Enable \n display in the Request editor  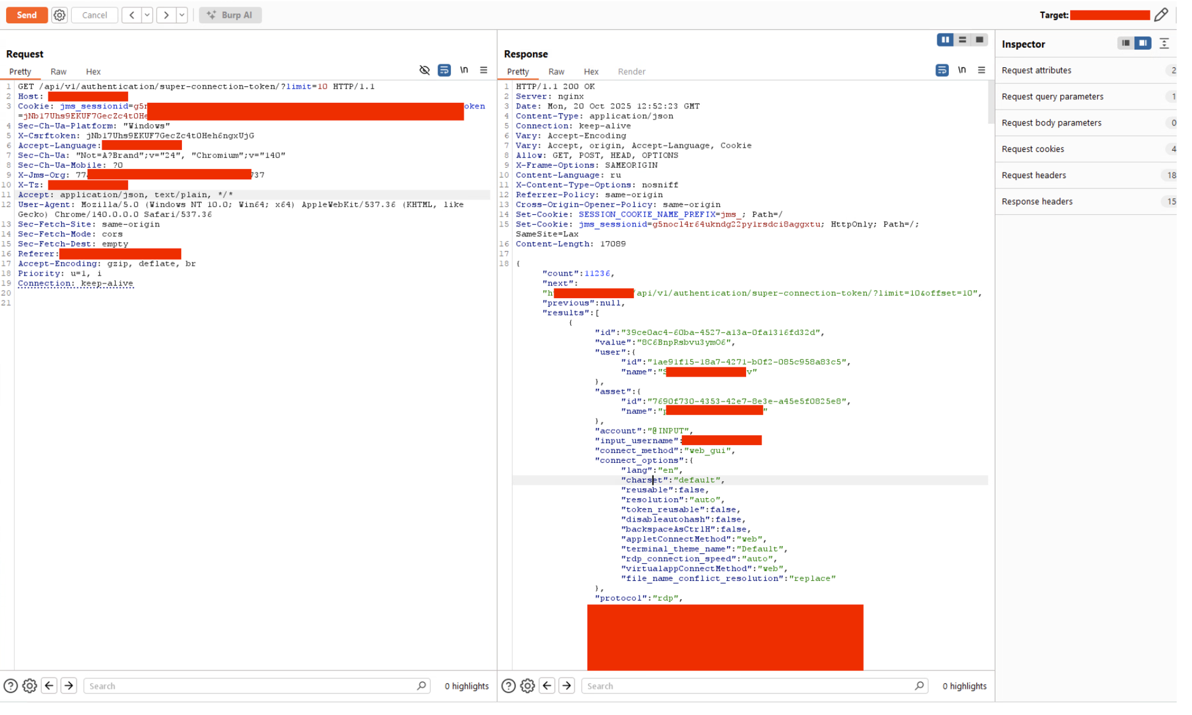click(464, 70)
